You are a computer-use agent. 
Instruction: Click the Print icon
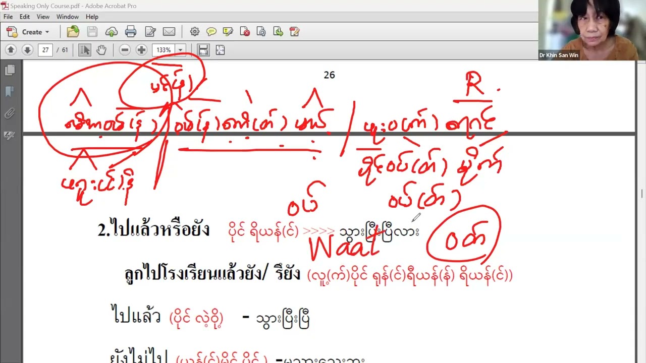point(131,32)
